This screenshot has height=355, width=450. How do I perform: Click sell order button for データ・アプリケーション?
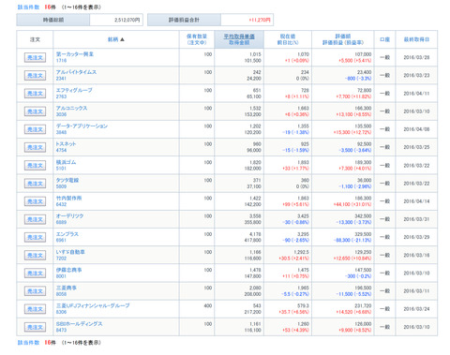35,129
